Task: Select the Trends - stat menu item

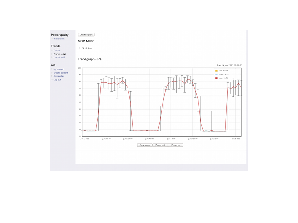Action: pyautogui.click(x=60, y=54)
